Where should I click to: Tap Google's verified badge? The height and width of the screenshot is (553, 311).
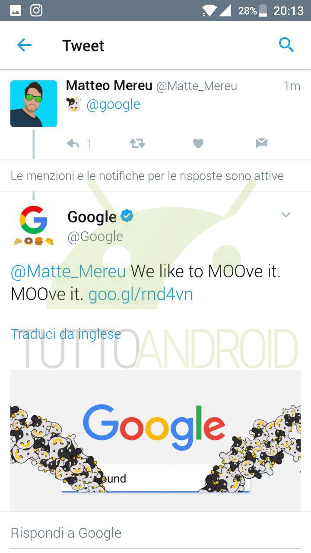pos(127,216)
